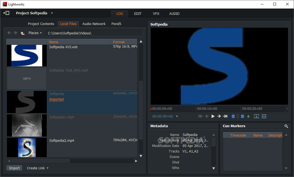Image resolution: width=294 pixels, height=177 pixels.
Task: Click the file list scroll up arrow
Action: coord(141,42)
